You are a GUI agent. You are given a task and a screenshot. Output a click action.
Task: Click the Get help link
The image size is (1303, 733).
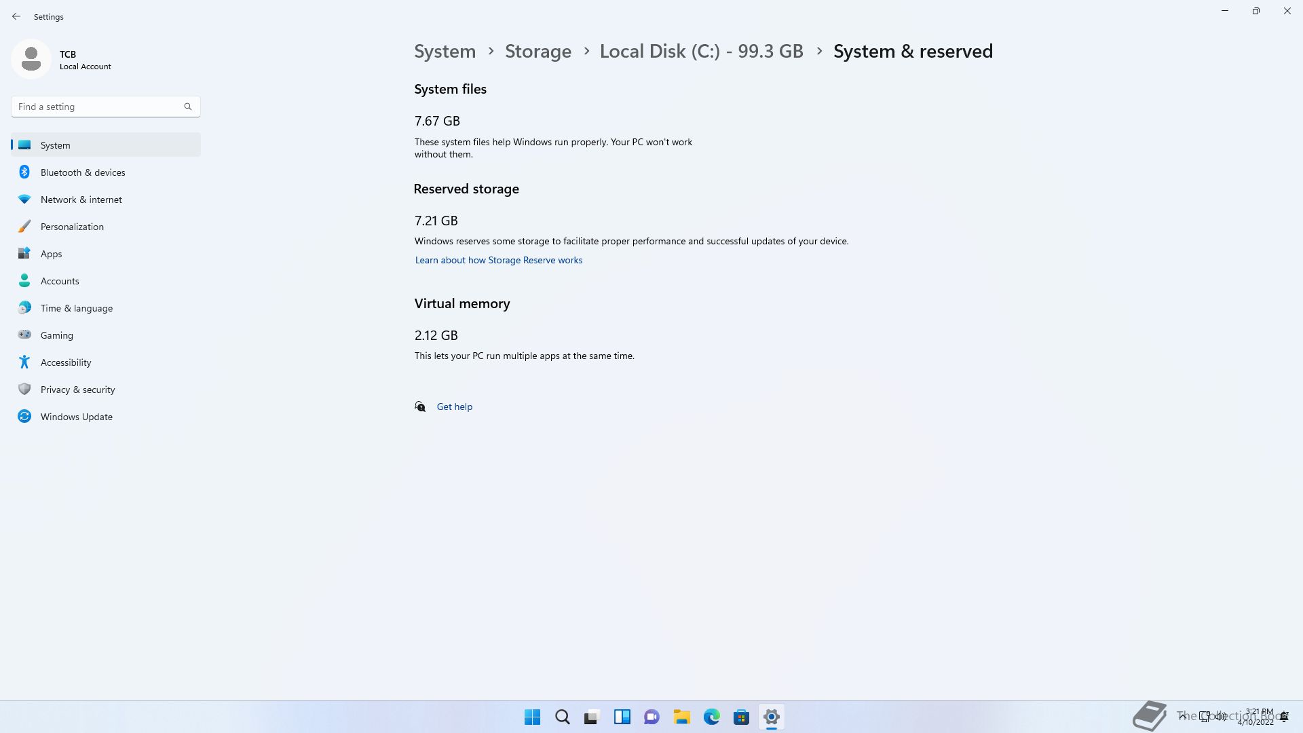pos(455,407)
